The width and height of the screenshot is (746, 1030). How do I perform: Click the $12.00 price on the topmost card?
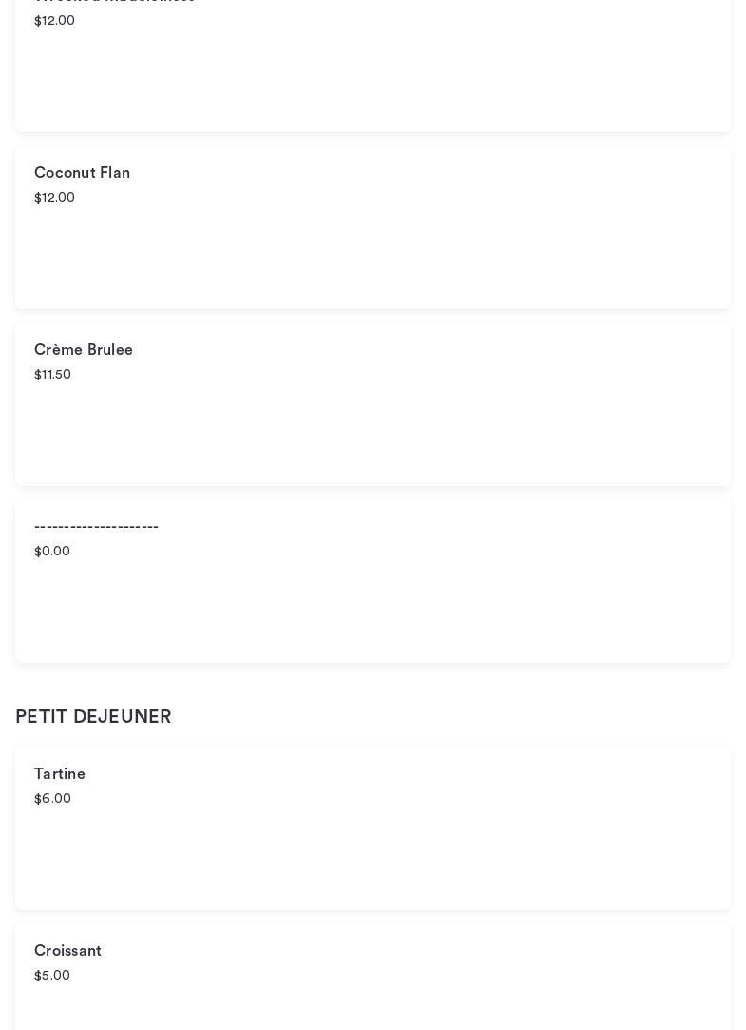[x=54, y=21]
